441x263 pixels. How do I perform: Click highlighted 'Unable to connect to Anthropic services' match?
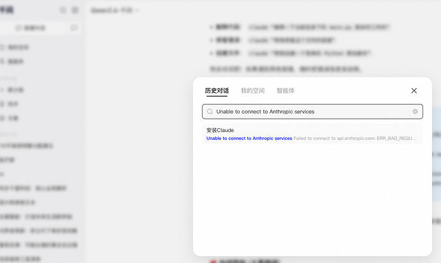249,139
